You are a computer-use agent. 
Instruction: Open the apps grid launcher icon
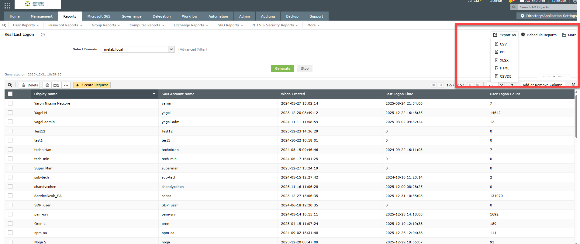coord(7,5)
